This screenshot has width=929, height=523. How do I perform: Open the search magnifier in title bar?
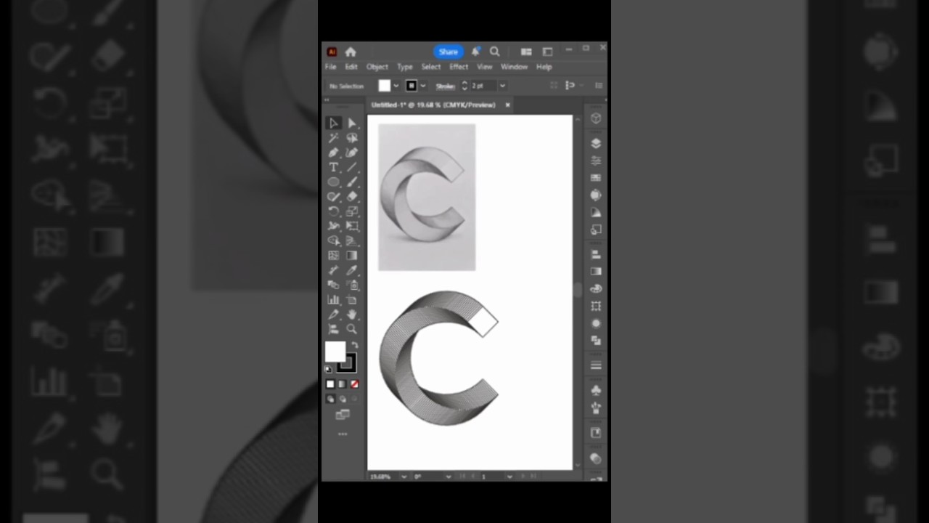click(x=495, y=52)
